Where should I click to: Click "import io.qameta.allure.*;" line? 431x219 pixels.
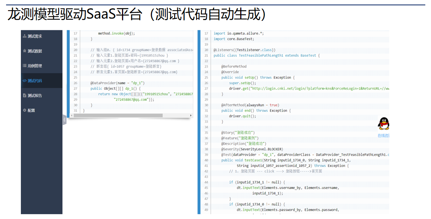[x=239, y=33]
